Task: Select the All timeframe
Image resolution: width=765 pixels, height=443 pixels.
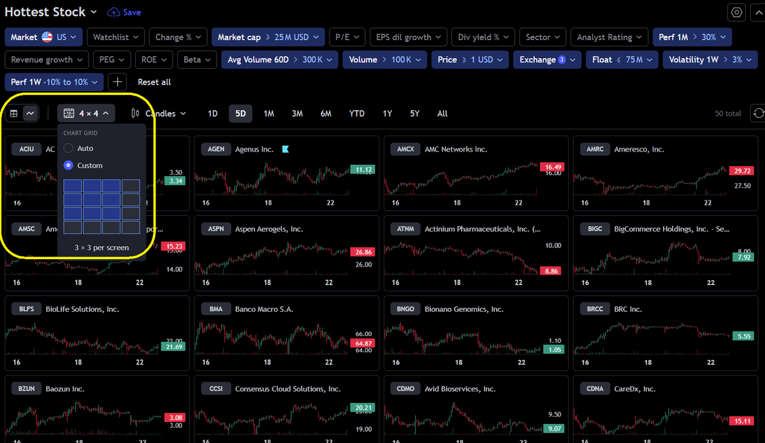Action: click(x=442, y=113)
